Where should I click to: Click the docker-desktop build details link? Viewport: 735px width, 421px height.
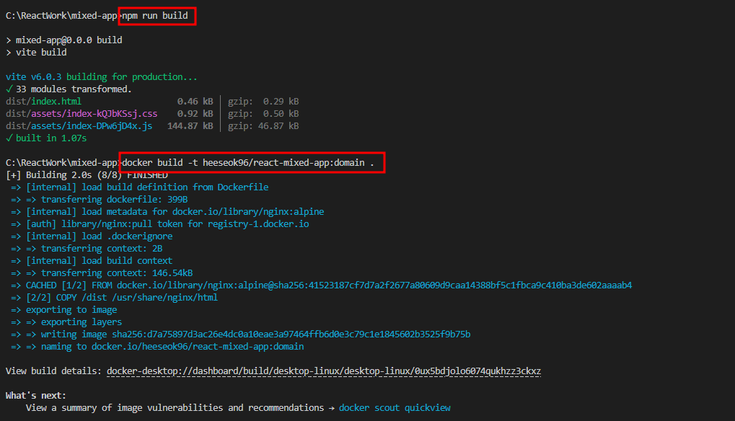click(324, 371)
